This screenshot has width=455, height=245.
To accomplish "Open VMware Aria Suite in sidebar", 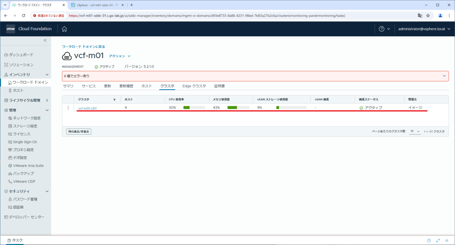I will (26, 166).
